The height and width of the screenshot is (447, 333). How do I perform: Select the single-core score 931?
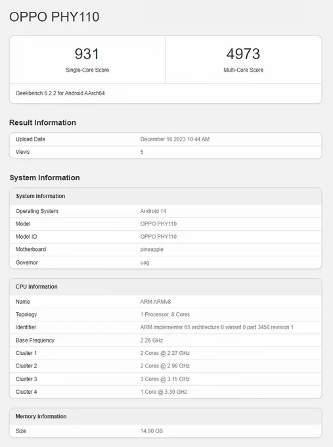tap(87, 54)
